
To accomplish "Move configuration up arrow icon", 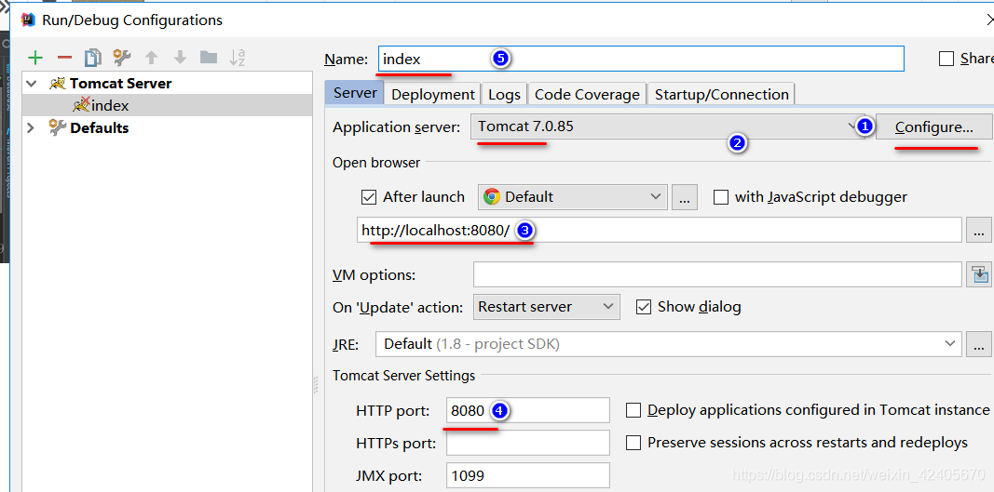I will click(x=151, y=58).
